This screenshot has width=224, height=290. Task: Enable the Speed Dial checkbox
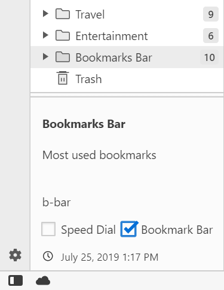coord(48,229)
